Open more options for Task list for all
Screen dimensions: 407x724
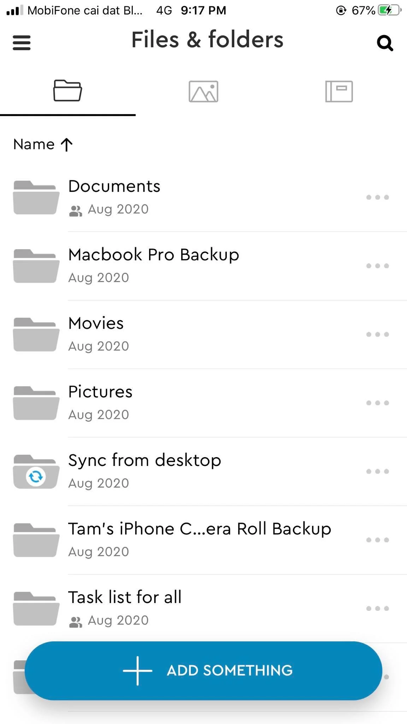click(377, 608)
